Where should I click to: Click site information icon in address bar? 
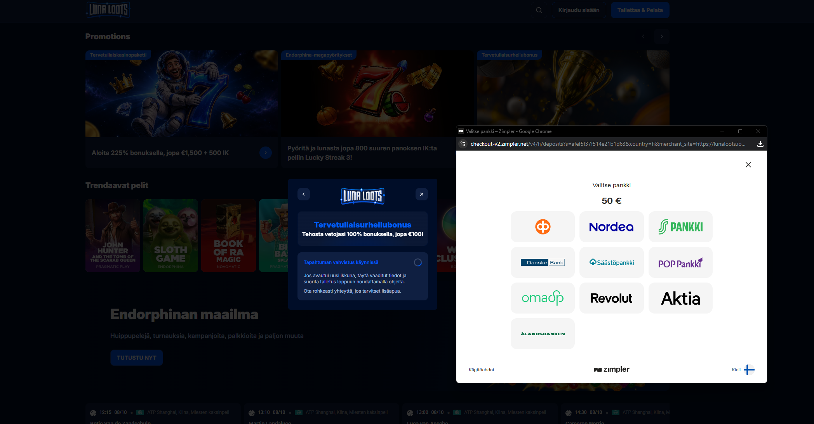point(463,144)
